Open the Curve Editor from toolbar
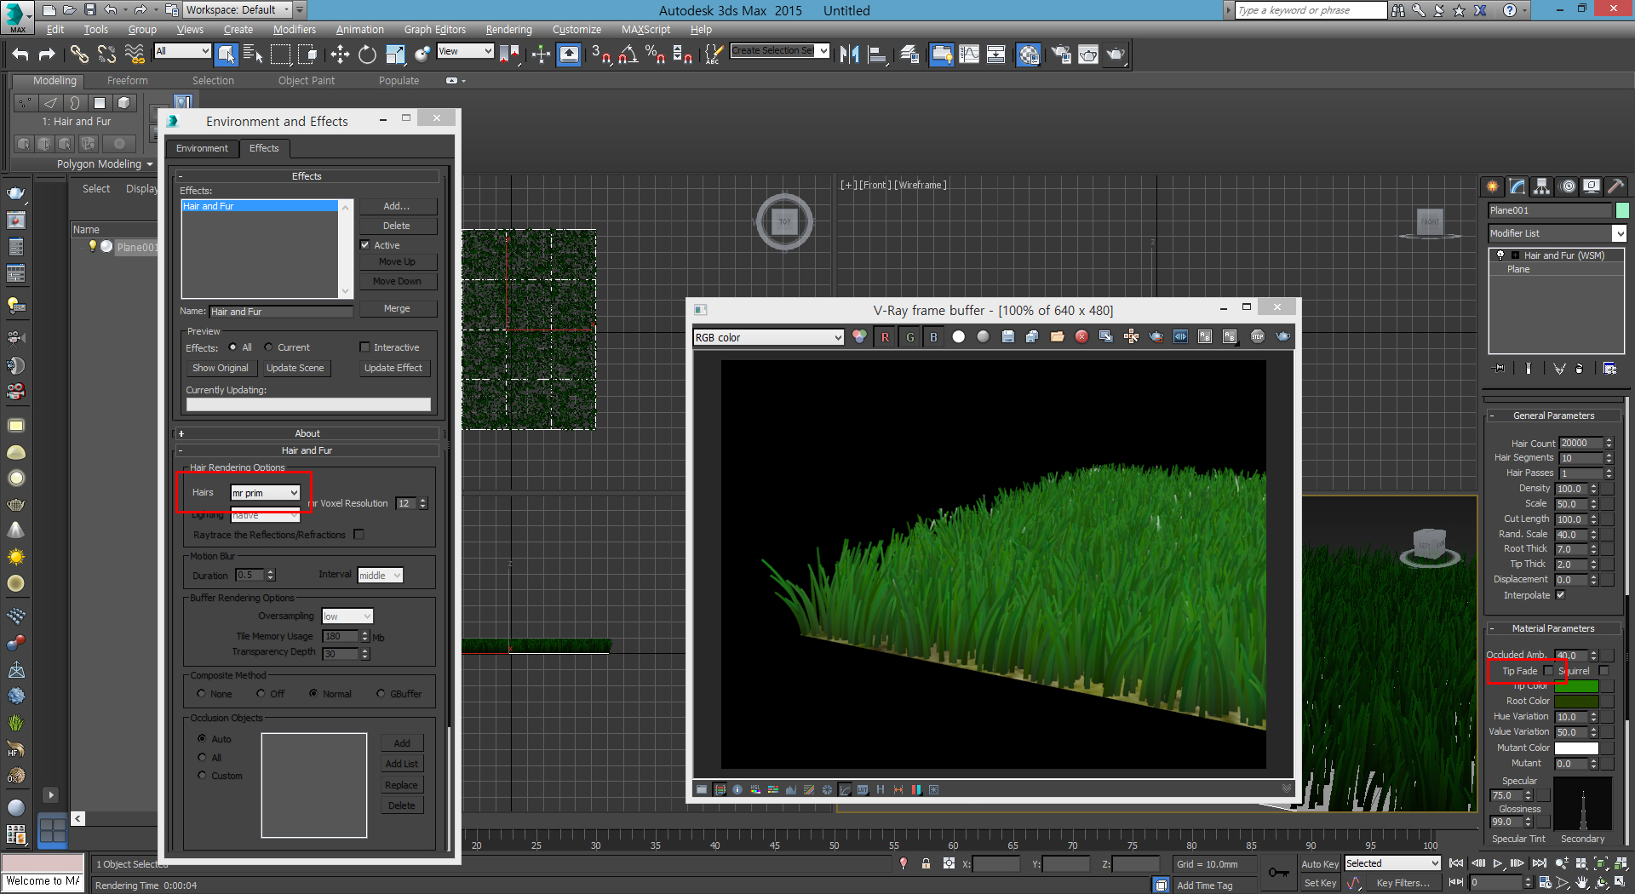 [969, 55]
